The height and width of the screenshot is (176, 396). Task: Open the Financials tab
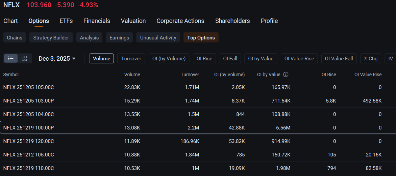coord(97,21)
